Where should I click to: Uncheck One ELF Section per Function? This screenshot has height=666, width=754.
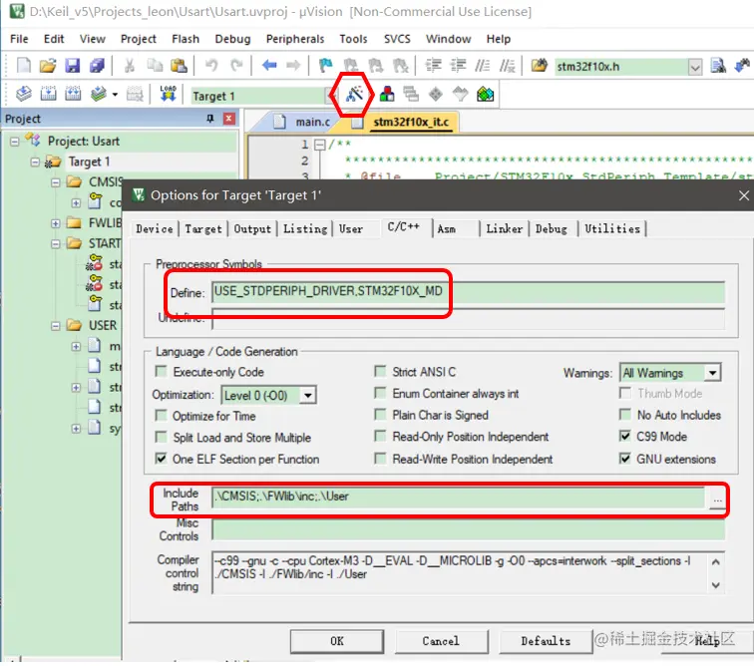click(162, 459)
